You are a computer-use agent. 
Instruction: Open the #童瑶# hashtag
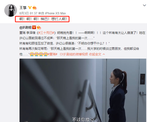pos(52,54)
